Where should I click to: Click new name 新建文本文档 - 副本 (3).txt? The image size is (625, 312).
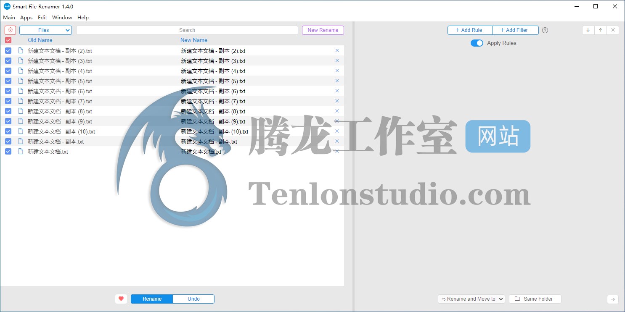tap(213, 61)
